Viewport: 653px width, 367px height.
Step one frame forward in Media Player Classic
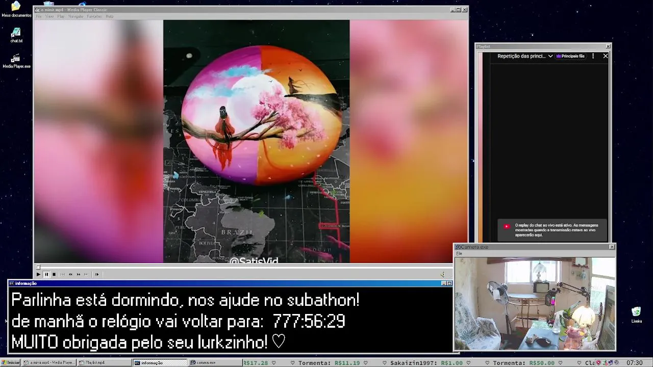pyautogui.click(x=97, y=274)
